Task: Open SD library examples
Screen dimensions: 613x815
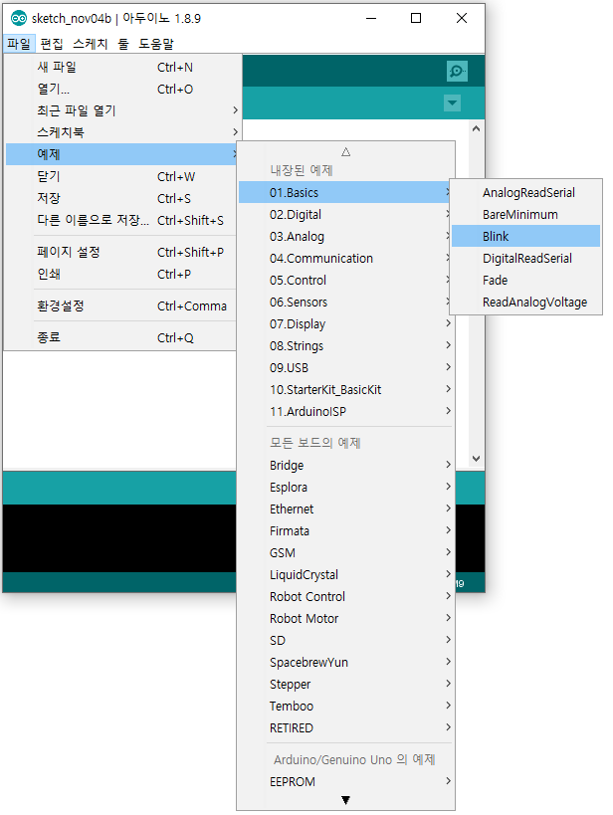Action: (345, 641)
